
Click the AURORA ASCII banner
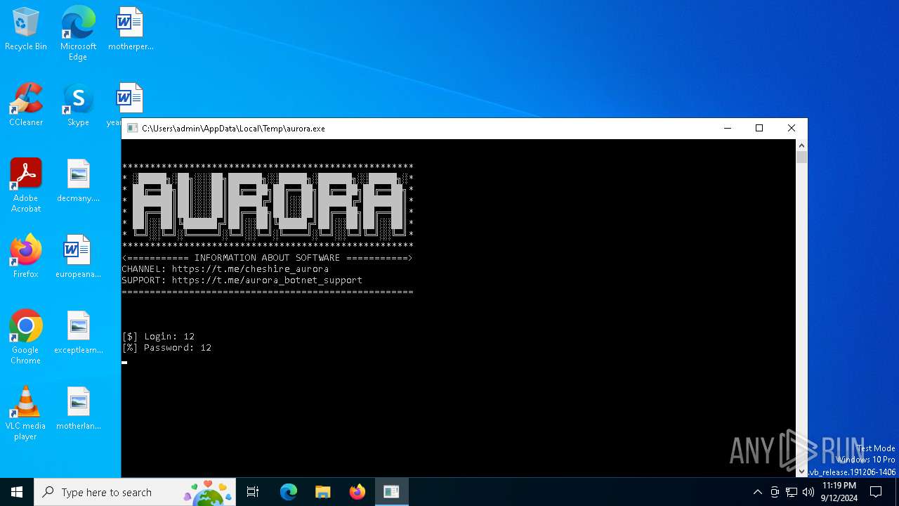268,206
